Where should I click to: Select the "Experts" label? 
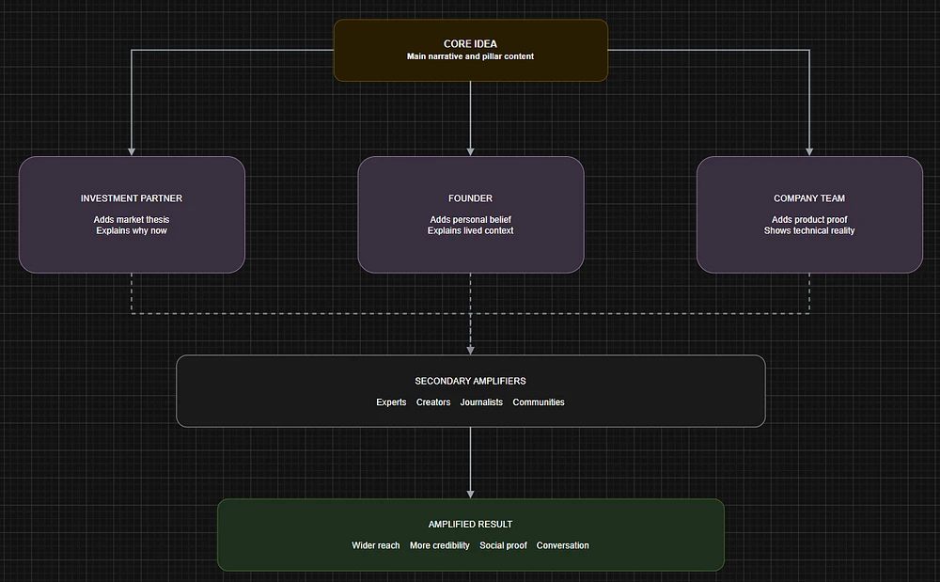click(x=391, y=402)
